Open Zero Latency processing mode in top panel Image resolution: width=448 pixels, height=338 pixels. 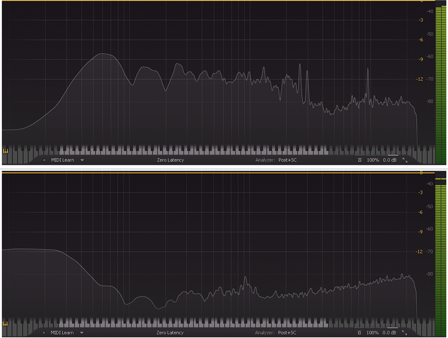[x=170, y=160]
